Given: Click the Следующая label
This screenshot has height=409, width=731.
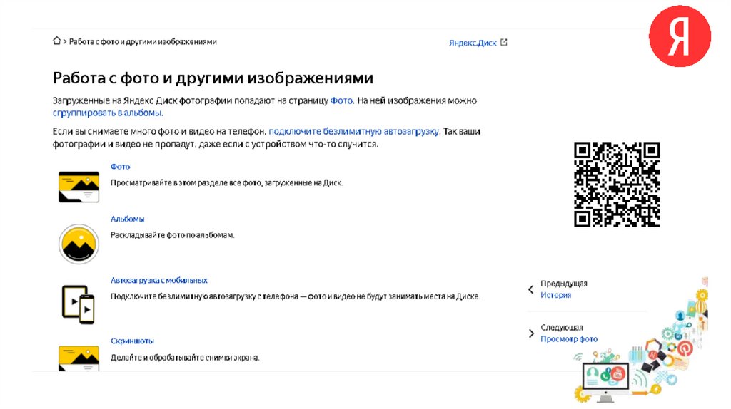Looking at the screenshot, I should tap(561, 327).
